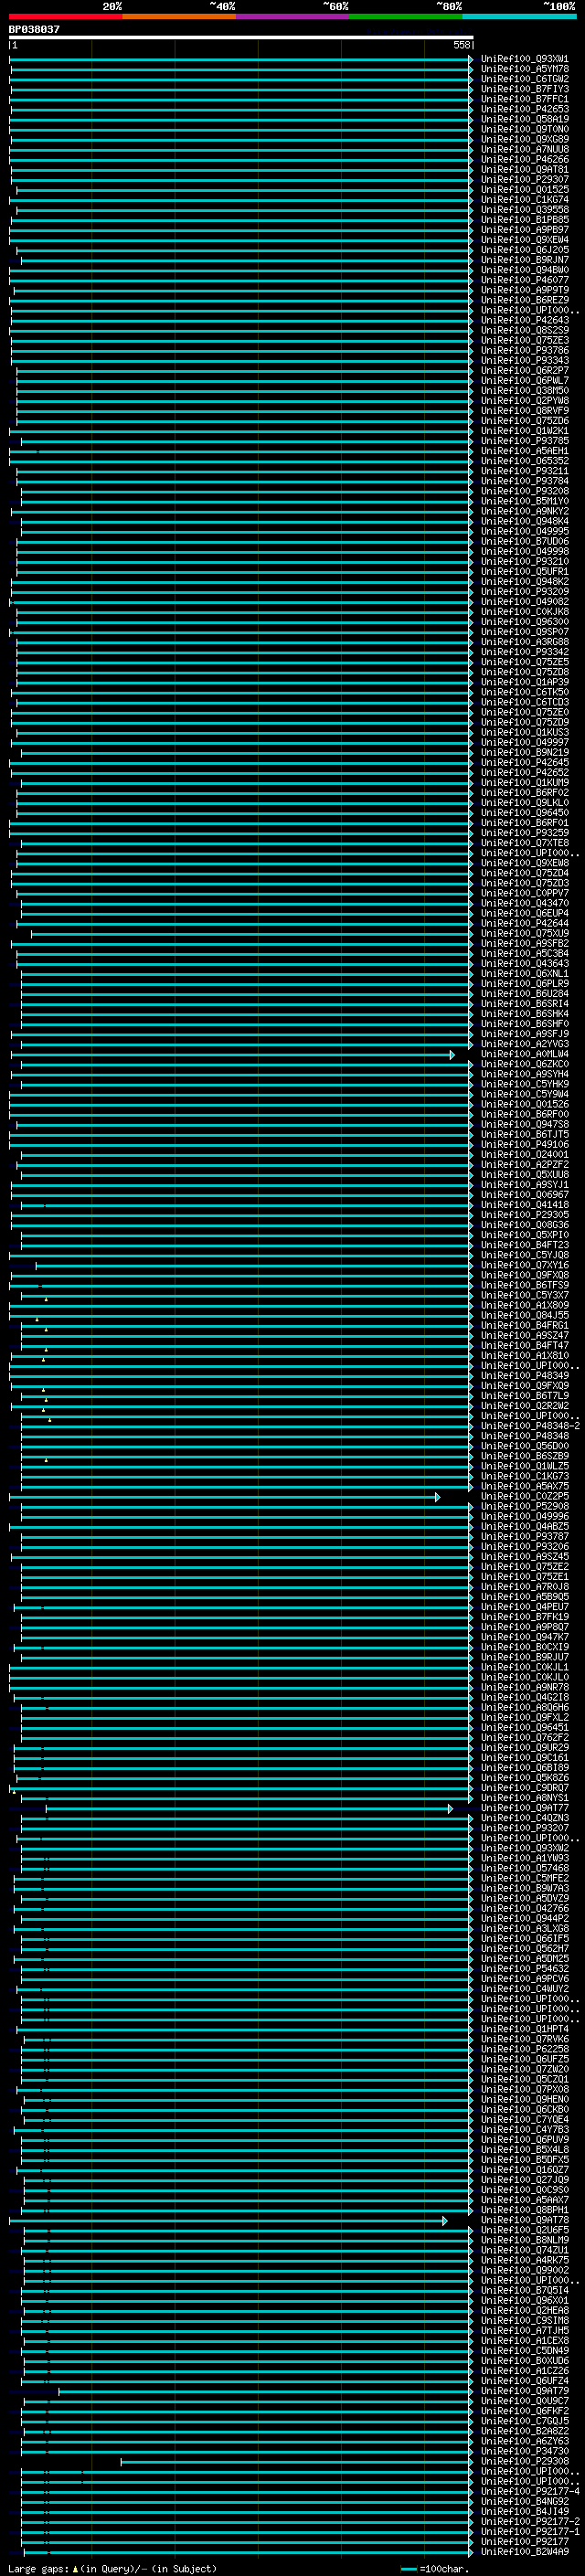Viewport: 585px width, 2576px height.
Task: Click the red 20% identity legend segment
Action: pos(65,16)
